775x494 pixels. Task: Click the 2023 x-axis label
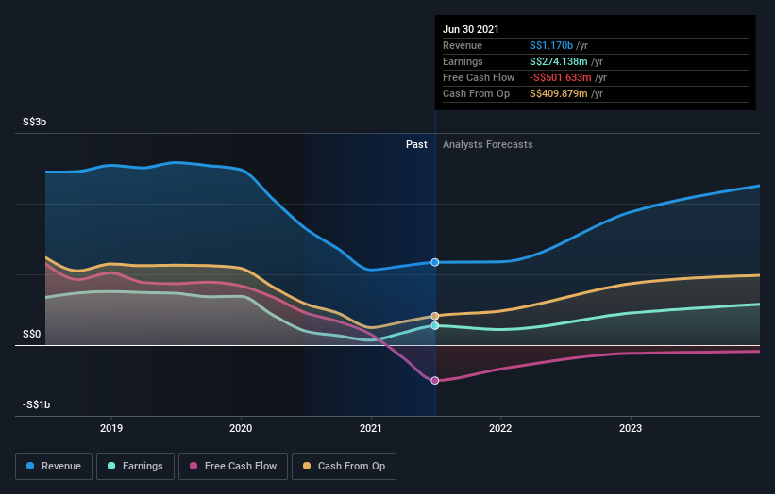631,428
